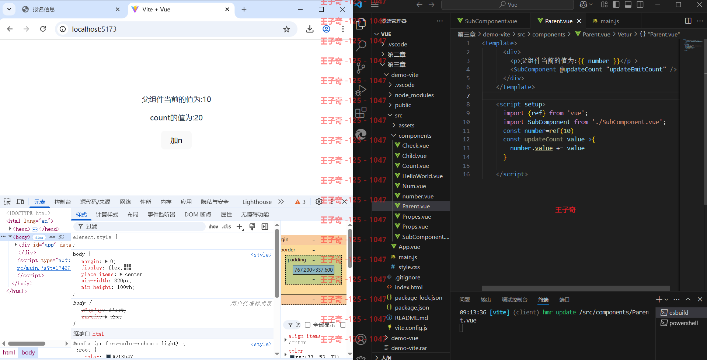Viewport: 707px width, 360px height.
Task: Click the 过滤 styles filter field
Action: [x=139, y=227]
